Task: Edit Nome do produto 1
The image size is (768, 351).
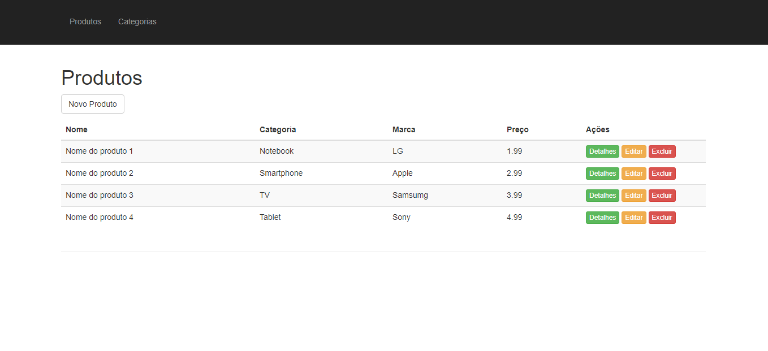Action: coord(633,151)
